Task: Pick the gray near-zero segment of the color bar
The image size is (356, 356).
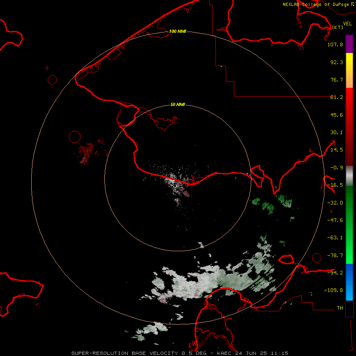Action: (349, 176)
